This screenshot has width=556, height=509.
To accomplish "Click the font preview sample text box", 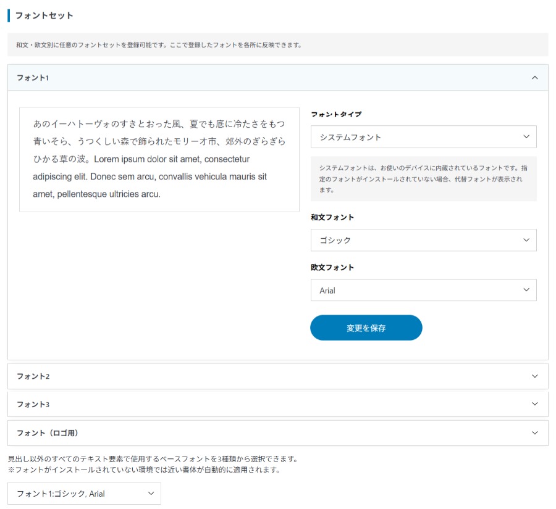I will pyautogui.click(x=159, y=159).
